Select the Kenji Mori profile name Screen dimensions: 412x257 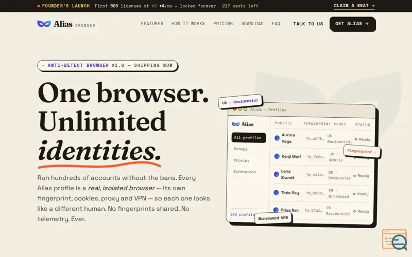pos(291,157)
